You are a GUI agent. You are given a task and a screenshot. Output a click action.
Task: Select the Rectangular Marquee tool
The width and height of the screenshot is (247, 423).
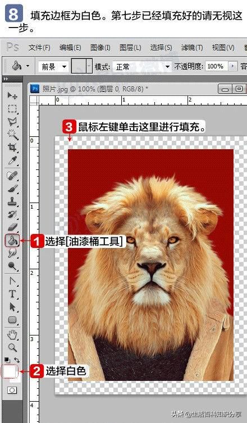pyautogui.click(x=12, y=108)
